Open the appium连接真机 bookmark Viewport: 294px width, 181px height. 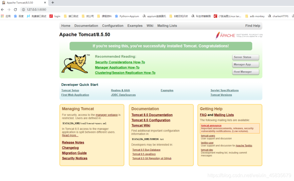[154, 16]
